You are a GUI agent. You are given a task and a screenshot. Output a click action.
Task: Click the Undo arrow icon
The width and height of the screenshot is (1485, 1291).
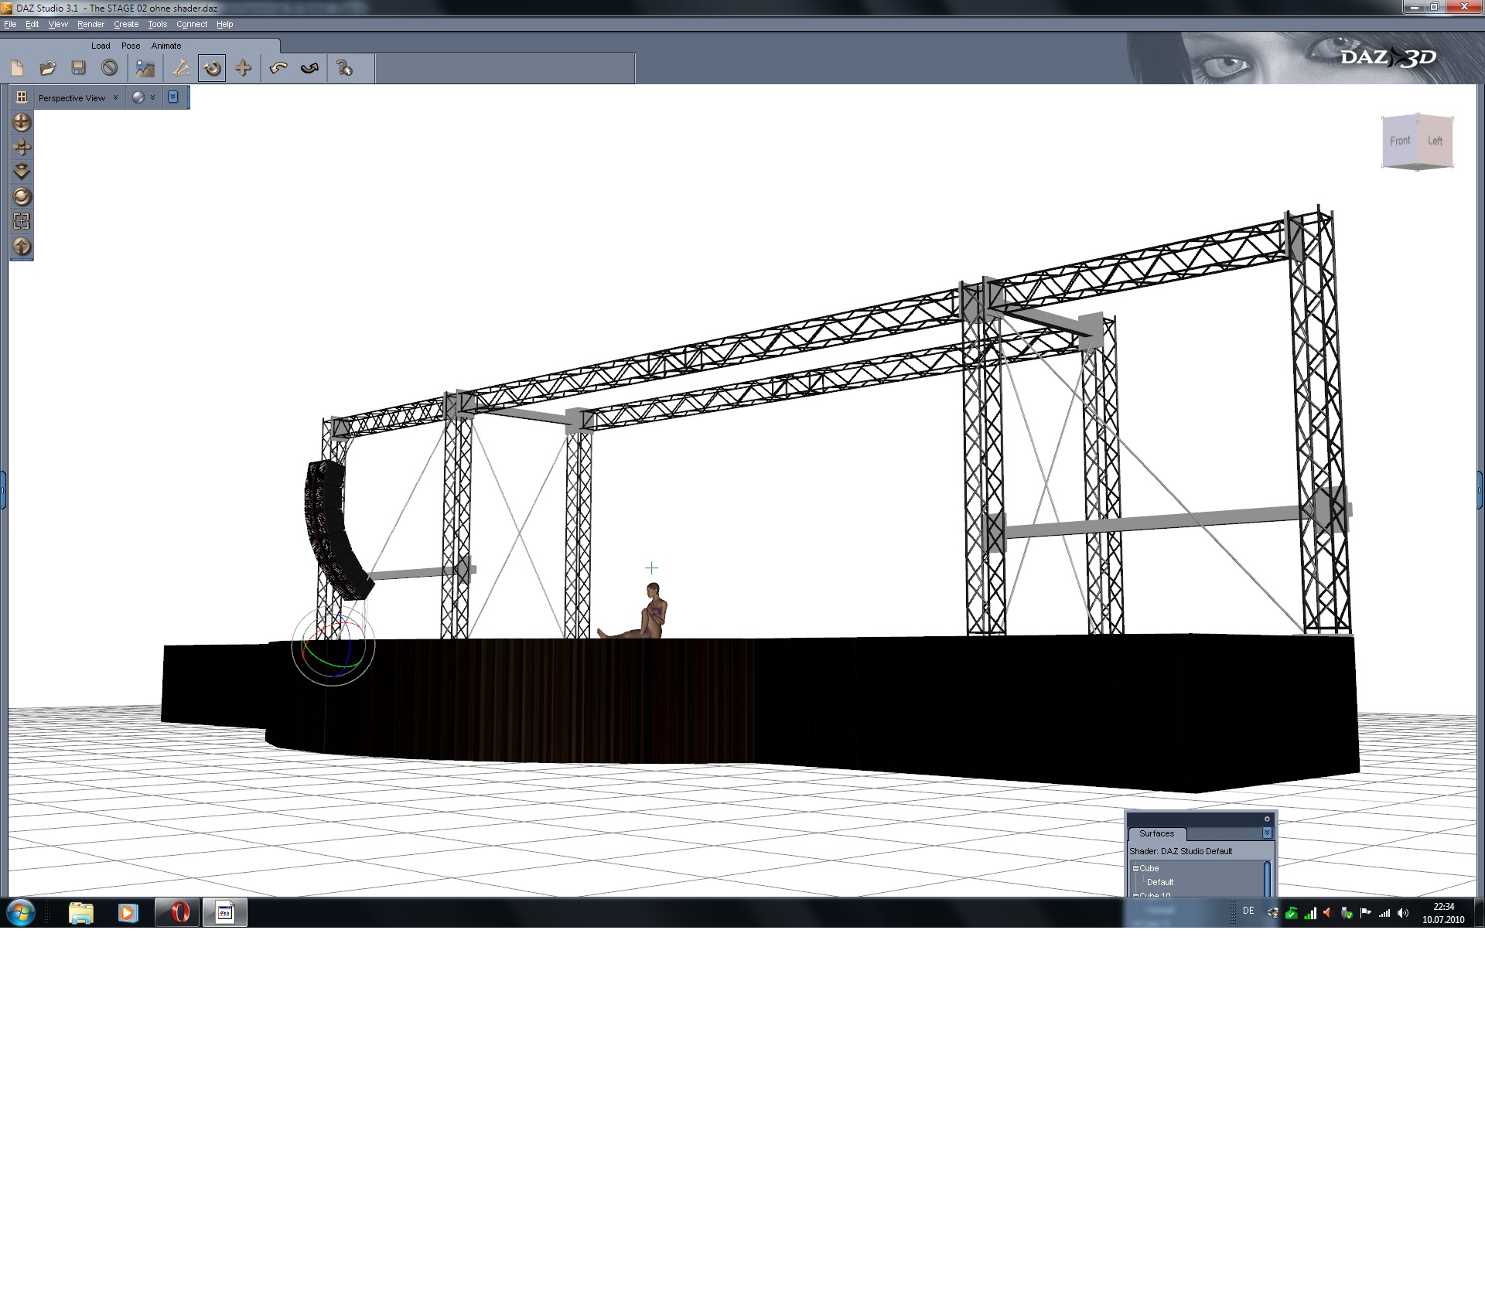(x=278, y=68)
